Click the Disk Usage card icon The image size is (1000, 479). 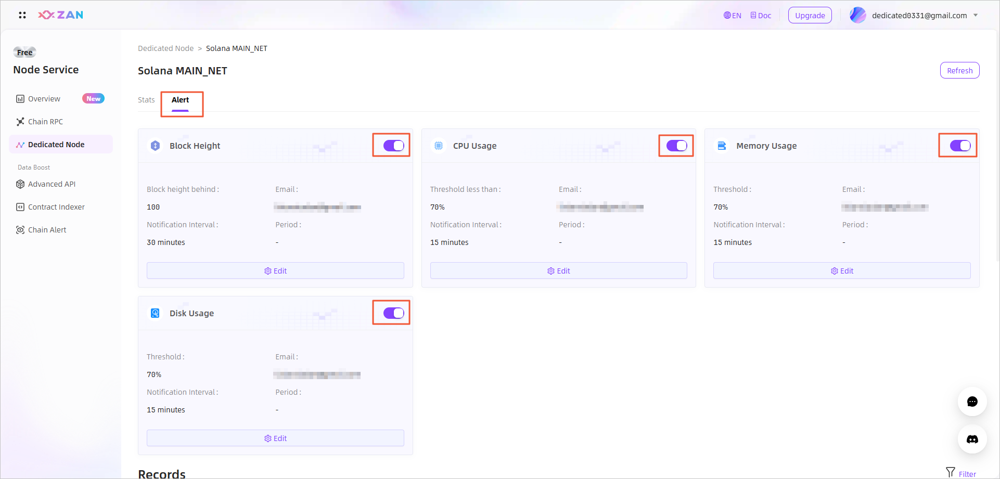pos(155,313)
